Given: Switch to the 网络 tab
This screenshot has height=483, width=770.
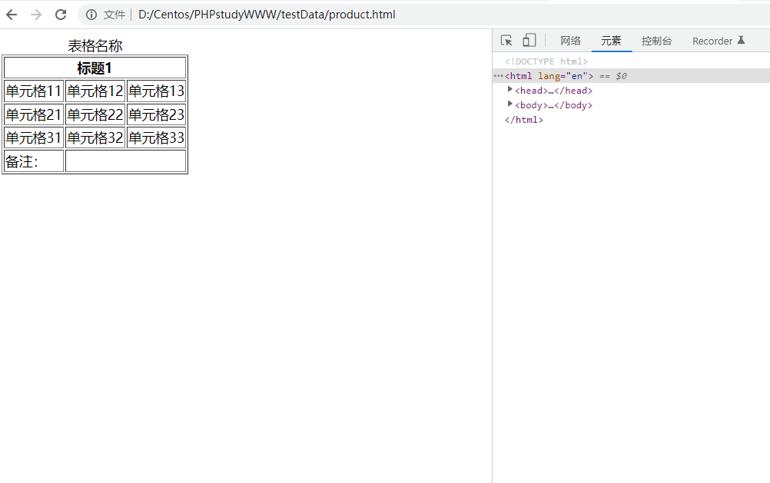Looking at the screenshot, I should tap(570, 41).
